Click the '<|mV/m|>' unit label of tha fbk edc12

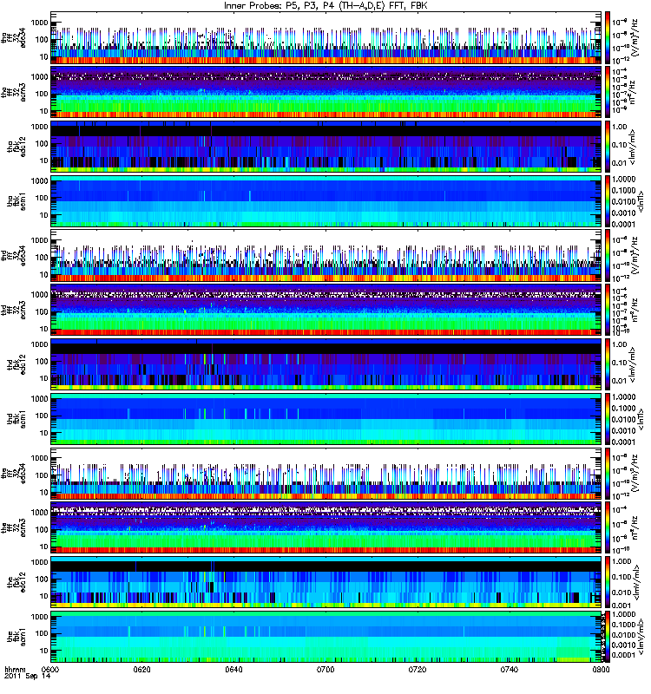(x=634, y=147)
